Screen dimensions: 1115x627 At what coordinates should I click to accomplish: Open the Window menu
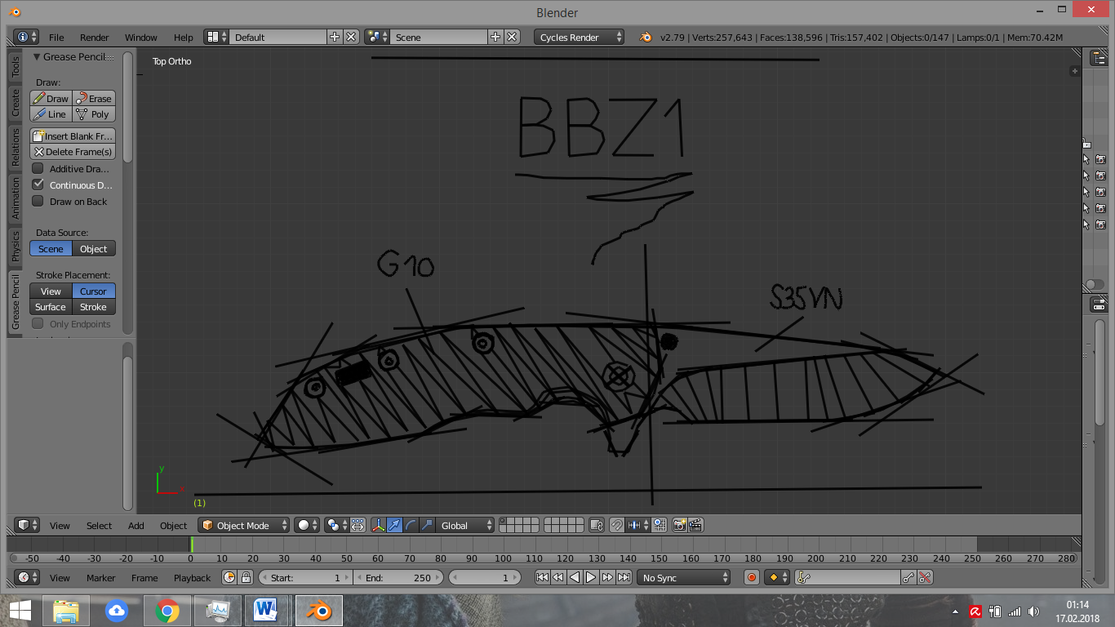(141, 38)
